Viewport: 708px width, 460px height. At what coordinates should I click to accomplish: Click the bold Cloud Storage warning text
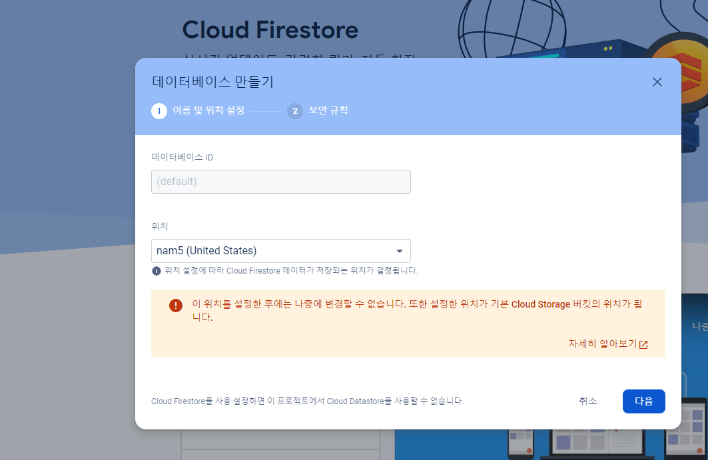point(540,304)
